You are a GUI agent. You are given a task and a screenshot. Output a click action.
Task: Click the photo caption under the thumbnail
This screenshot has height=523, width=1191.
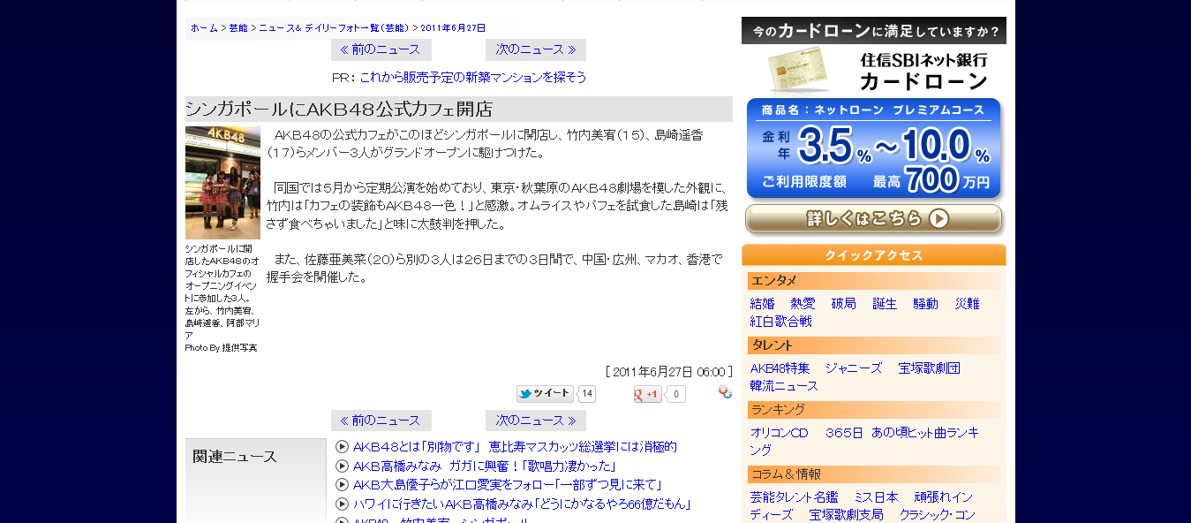pos(222,298)
